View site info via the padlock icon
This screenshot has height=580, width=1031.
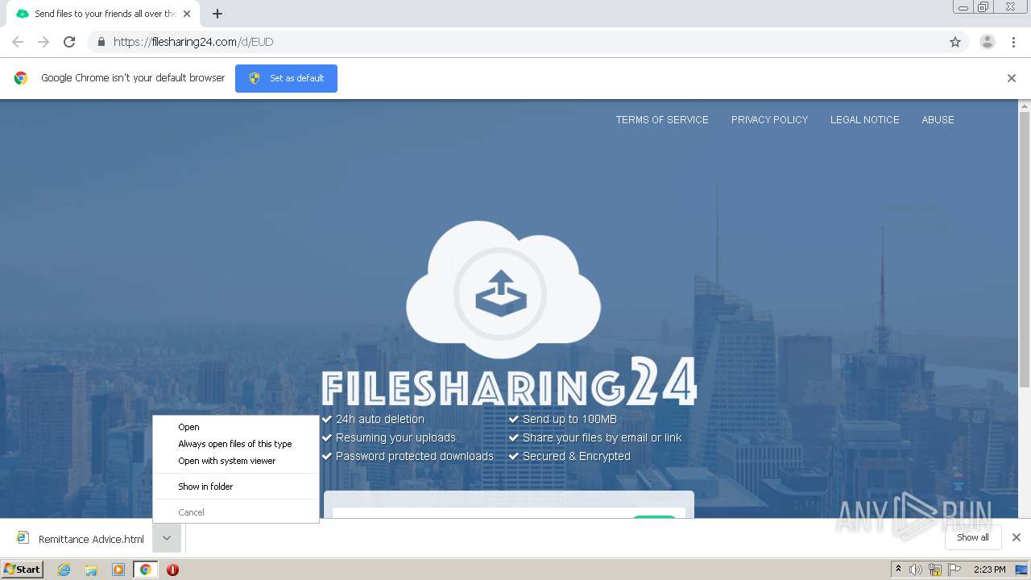[x=101, y=42]
